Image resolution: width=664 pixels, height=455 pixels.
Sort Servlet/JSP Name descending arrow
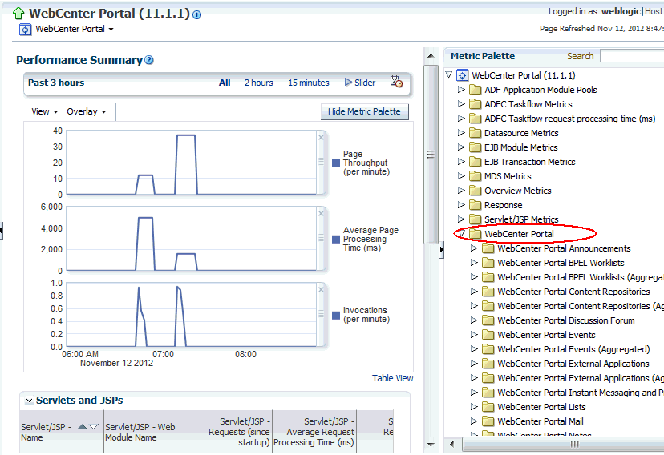94,427
